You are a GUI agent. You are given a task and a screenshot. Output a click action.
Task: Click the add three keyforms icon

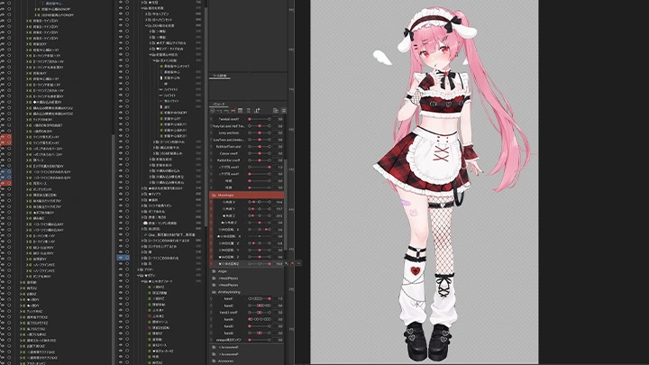tap(226, 111)
